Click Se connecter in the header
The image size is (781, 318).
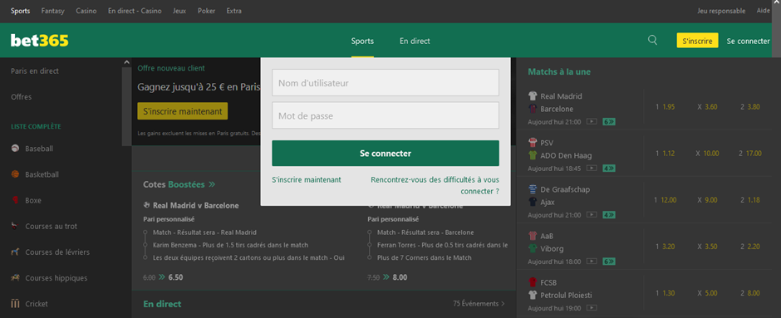(x=748, y=41)
